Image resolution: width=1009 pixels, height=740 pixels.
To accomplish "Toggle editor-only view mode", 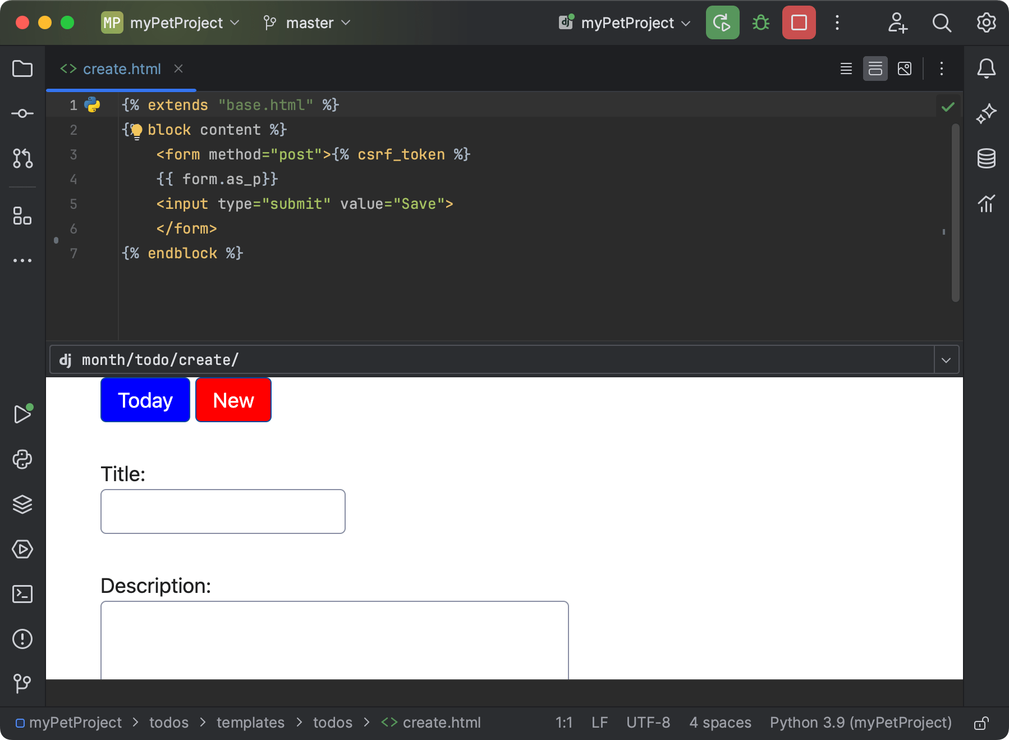I will click(x=846, y=68).
